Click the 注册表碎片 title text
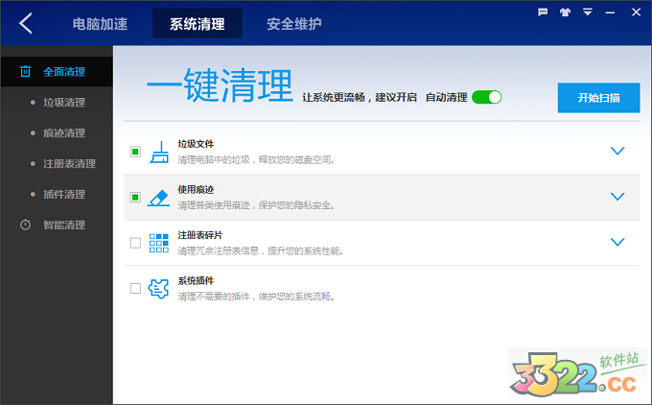Image resolution: width=652 pixels, height=405 pixels. coord(200,235)
